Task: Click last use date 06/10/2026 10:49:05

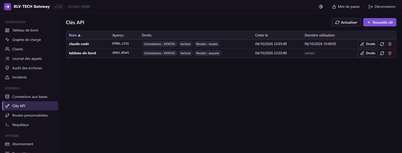Action: point(320,44)
